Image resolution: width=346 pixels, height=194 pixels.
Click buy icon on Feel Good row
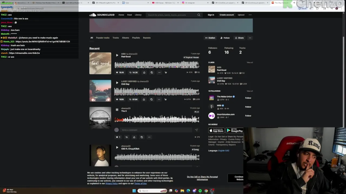coord(166,72)
